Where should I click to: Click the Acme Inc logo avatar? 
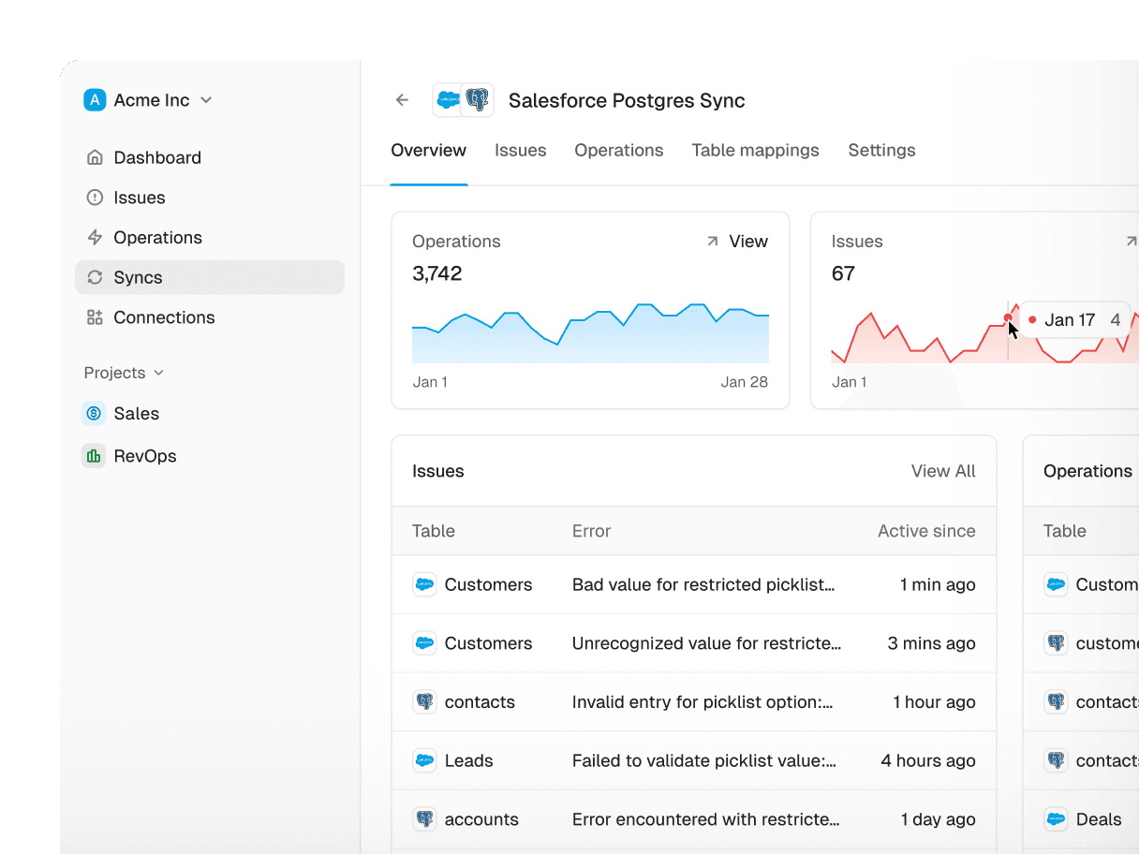[x=95, y=100]
